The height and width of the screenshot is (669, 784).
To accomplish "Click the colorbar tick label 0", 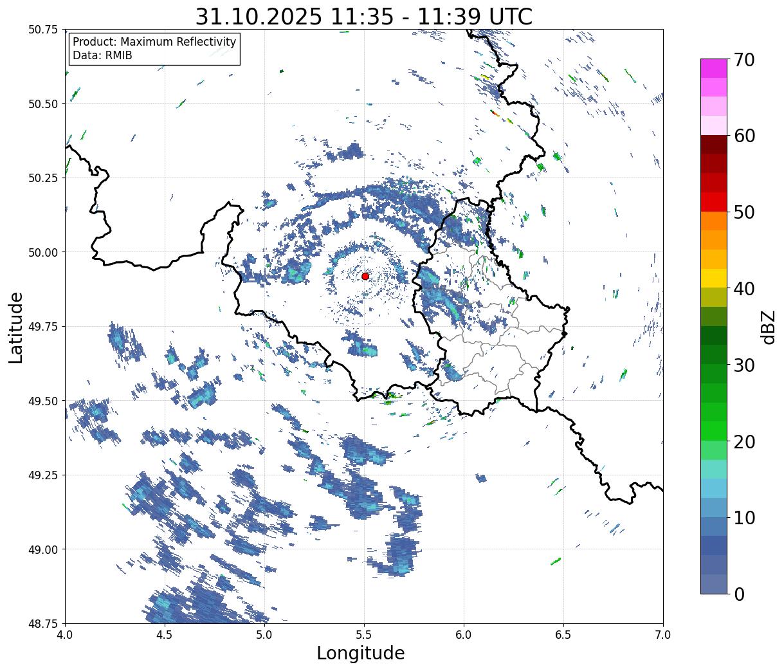I will point(739,594).
